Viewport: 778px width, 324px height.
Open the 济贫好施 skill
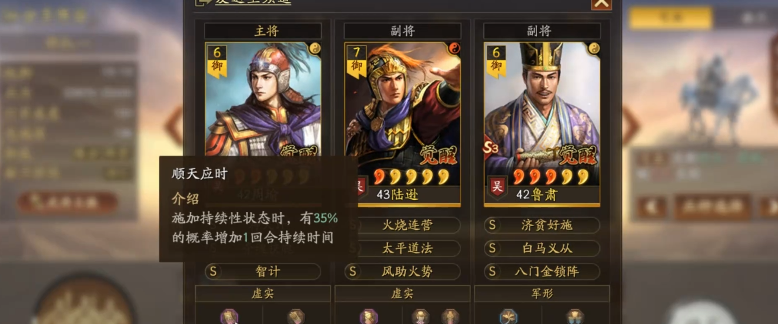tap(542, 225)
